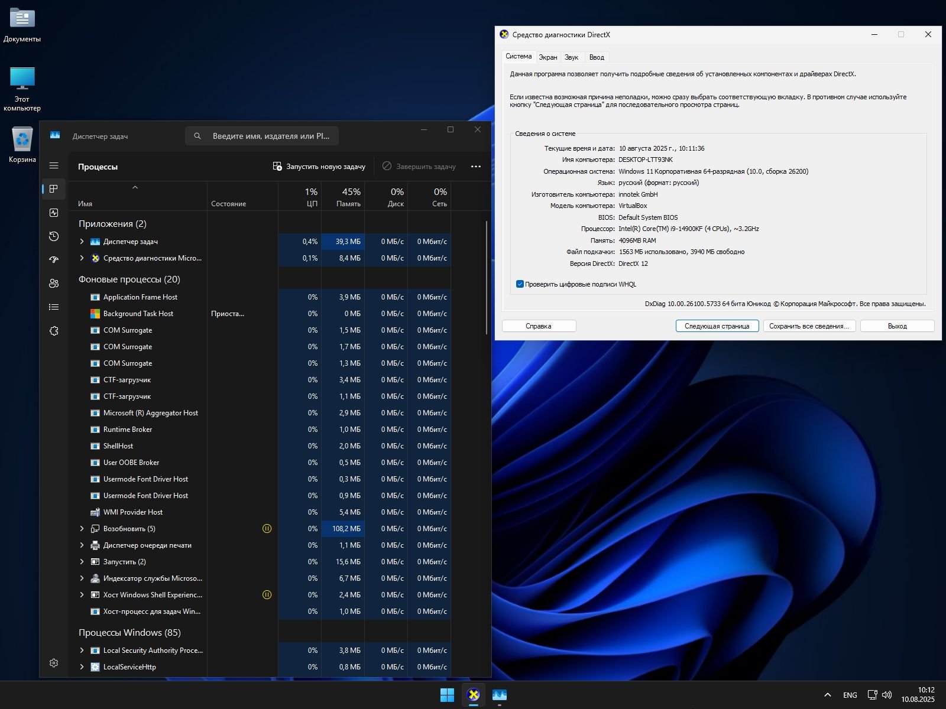This screenshot has height=709, width=946.
Task: Expand Хост Windows Shell Experience row
Action: coord(82,595)
